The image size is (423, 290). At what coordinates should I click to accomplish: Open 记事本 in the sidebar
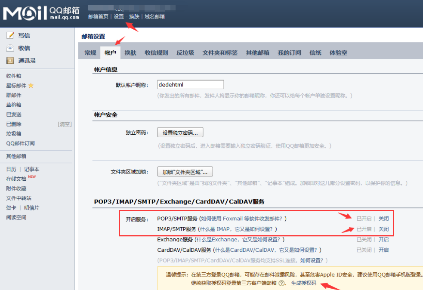point(31,169)
